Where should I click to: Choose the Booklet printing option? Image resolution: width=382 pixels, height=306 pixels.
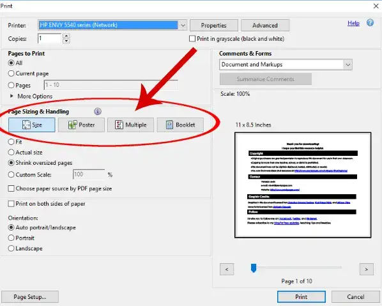[180, 125]
